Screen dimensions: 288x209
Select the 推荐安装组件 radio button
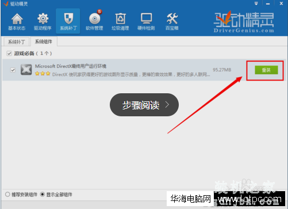[x=7, y=195]
